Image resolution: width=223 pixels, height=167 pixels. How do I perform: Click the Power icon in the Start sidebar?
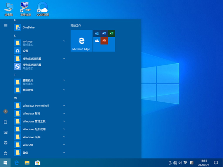tap(5, 153)
